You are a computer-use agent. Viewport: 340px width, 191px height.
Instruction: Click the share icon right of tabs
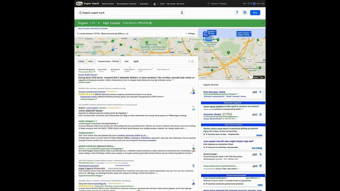coord(189,61)
